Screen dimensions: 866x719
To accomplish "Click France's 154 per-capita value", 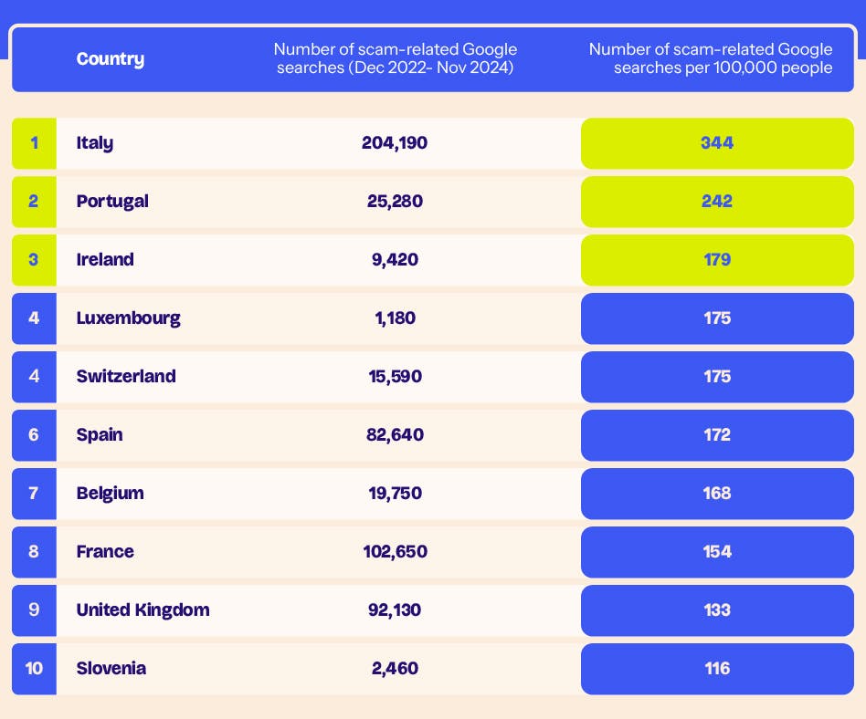I will point(717,552).
